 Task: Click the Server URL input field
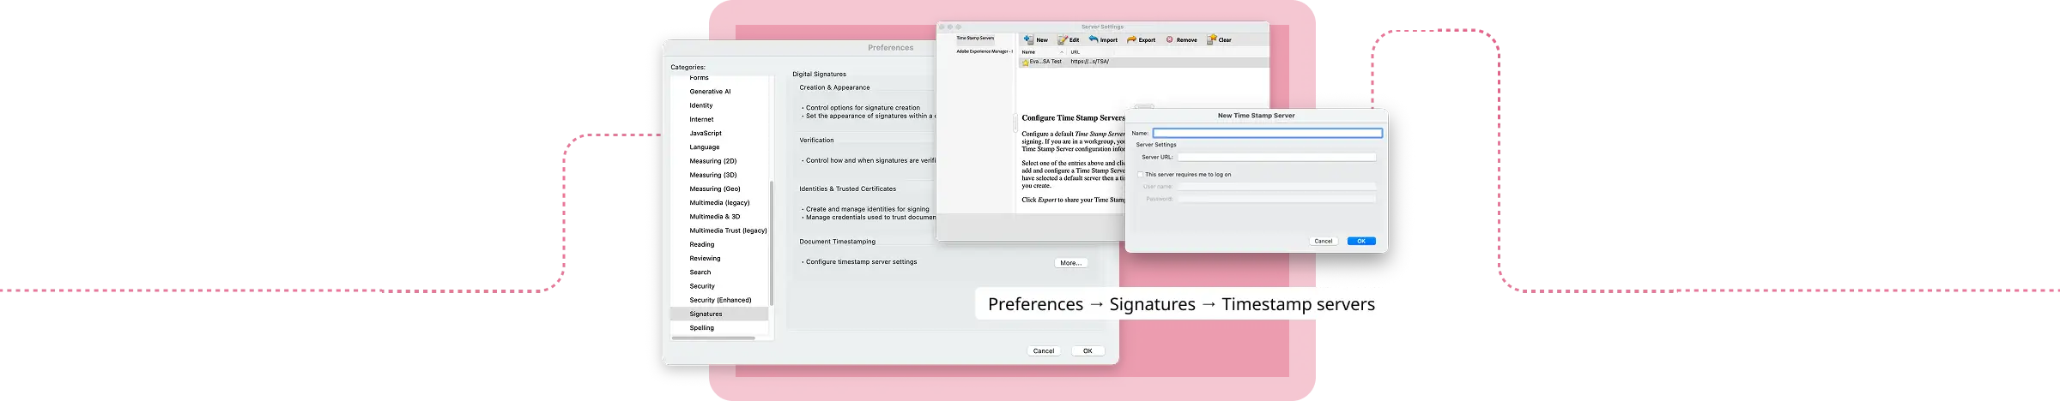pyautogui.click(x=1275, y=157)
